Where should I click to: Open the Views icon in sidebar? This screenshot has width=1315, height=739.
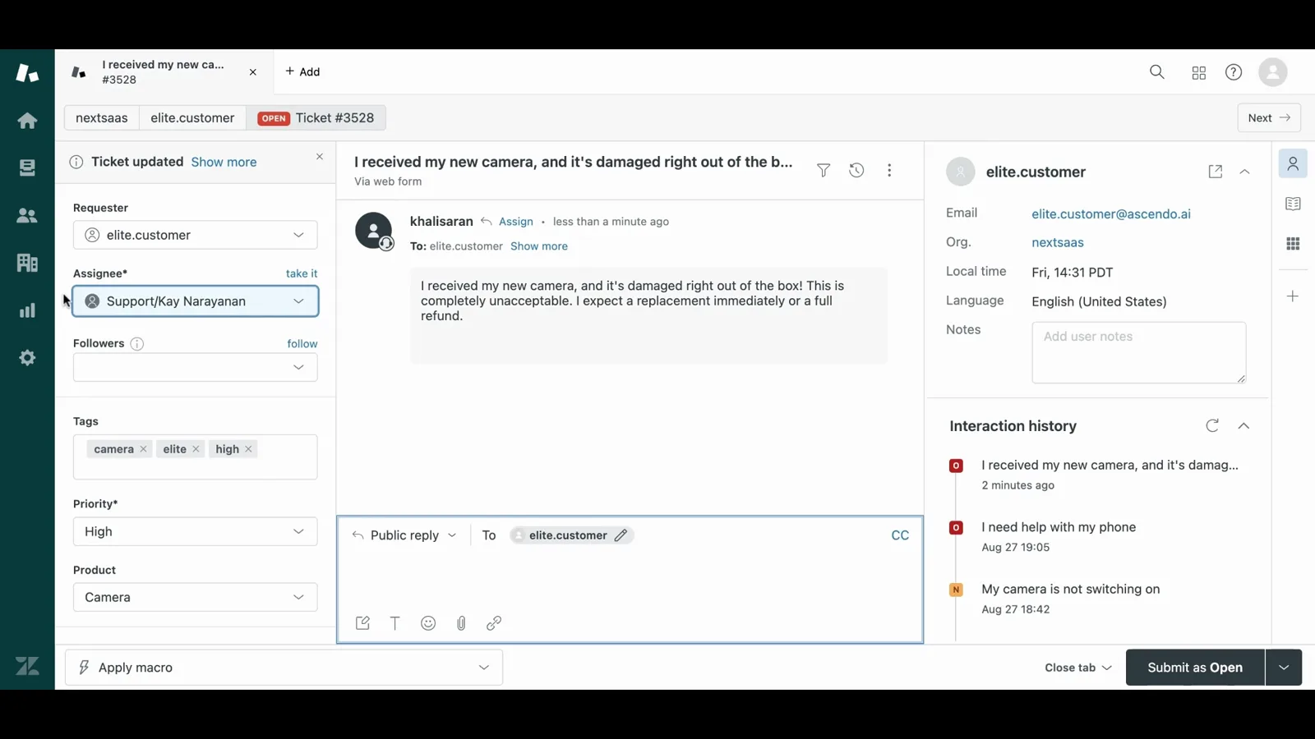[27, 168]
